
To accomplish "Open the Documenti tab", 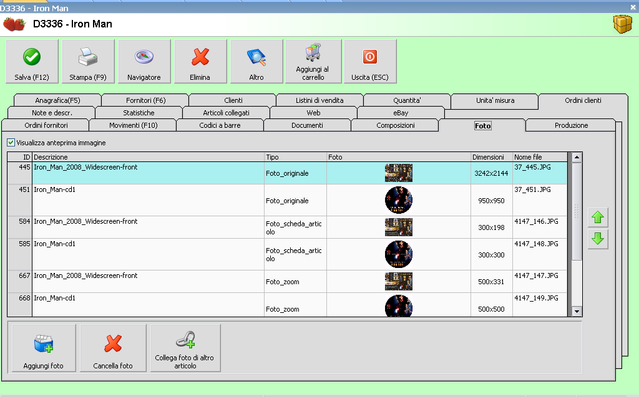I will [307, 125].
